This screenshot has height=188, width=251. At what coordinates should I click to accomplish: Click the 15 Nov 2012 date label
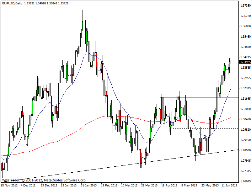coord(9,185)
